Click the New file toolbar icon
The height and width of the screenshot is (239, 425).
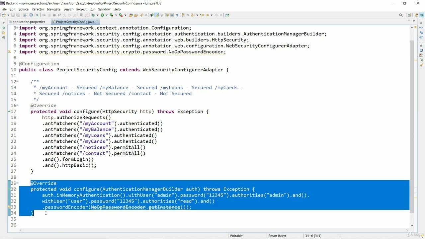click(x=4, y=15)
